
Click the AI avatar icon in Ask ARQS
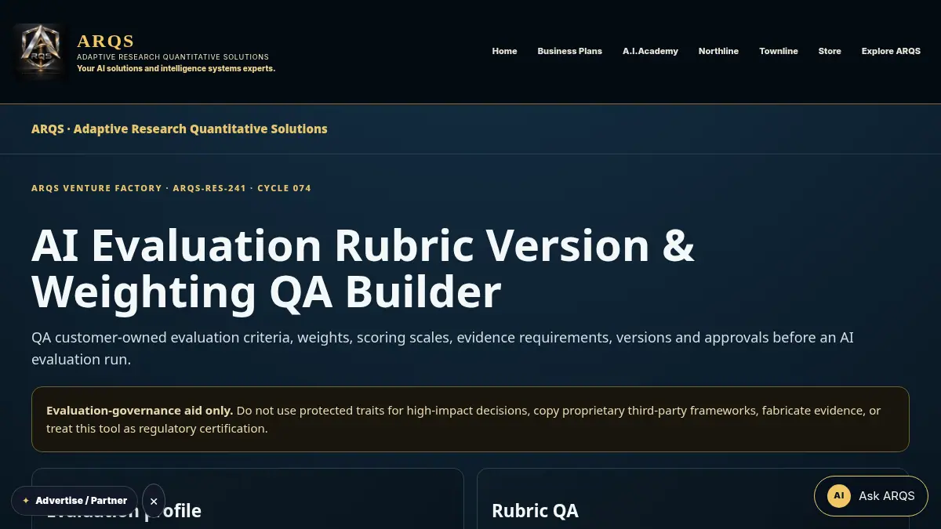839,496
